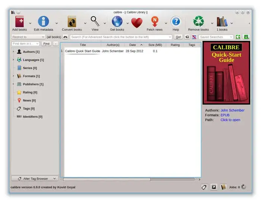Open the Help question mark icon
Image resolution: width=261 pixels, height=202 pixels.
[x=176, y=22]
